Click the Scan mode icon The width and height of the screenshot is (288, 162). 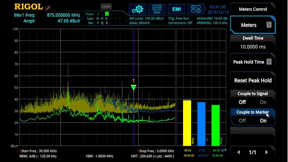pyautogui.click(x=157, y=9)
